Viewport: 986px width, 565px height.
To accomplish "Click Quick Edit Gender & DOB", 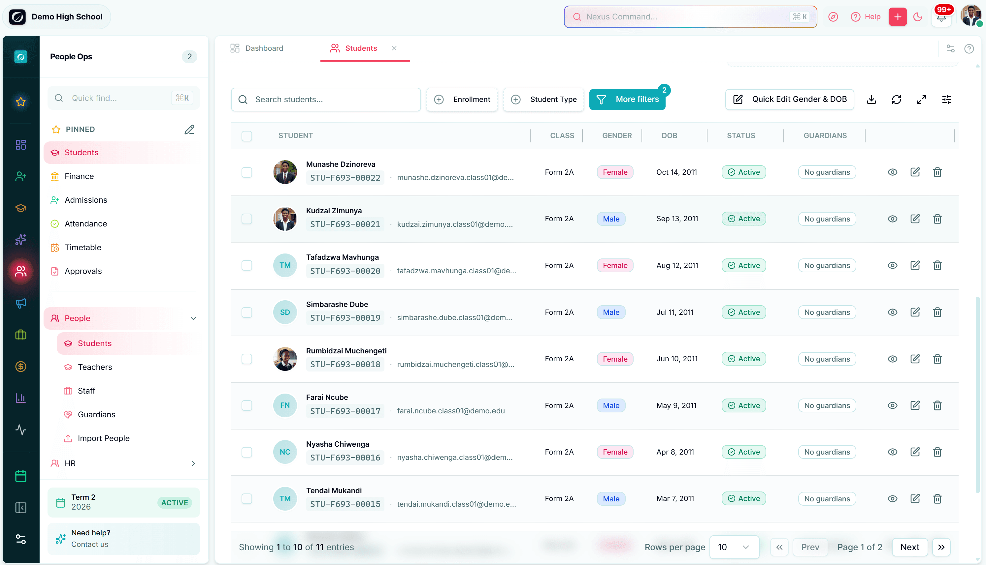I will pos(790,99).
